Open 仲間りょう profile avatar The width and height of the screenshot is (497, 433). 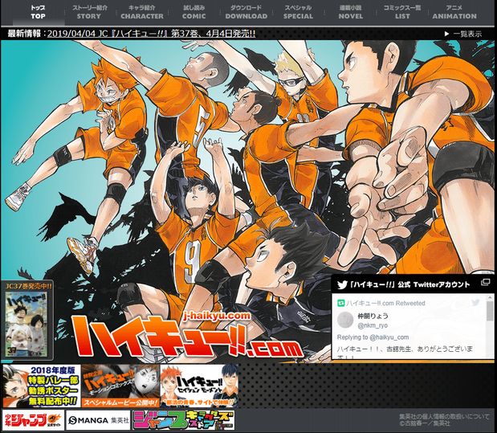point(345,320)
